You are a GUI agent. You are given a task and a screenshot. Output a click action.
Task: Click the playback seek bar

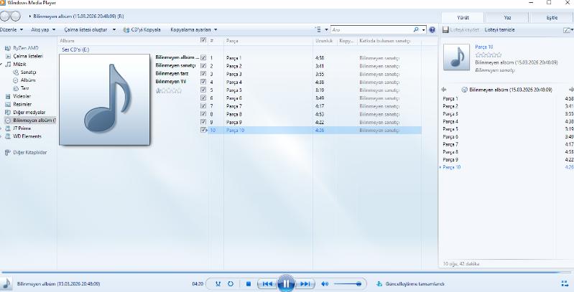287,272
